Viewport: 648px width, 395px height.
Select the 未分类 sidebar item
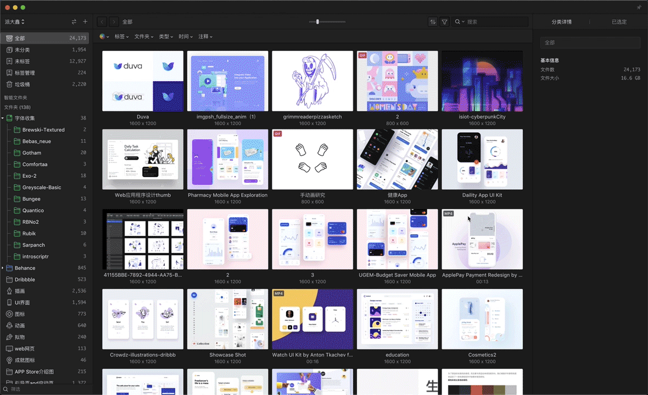pyautogui.click(x=44, y=49)
